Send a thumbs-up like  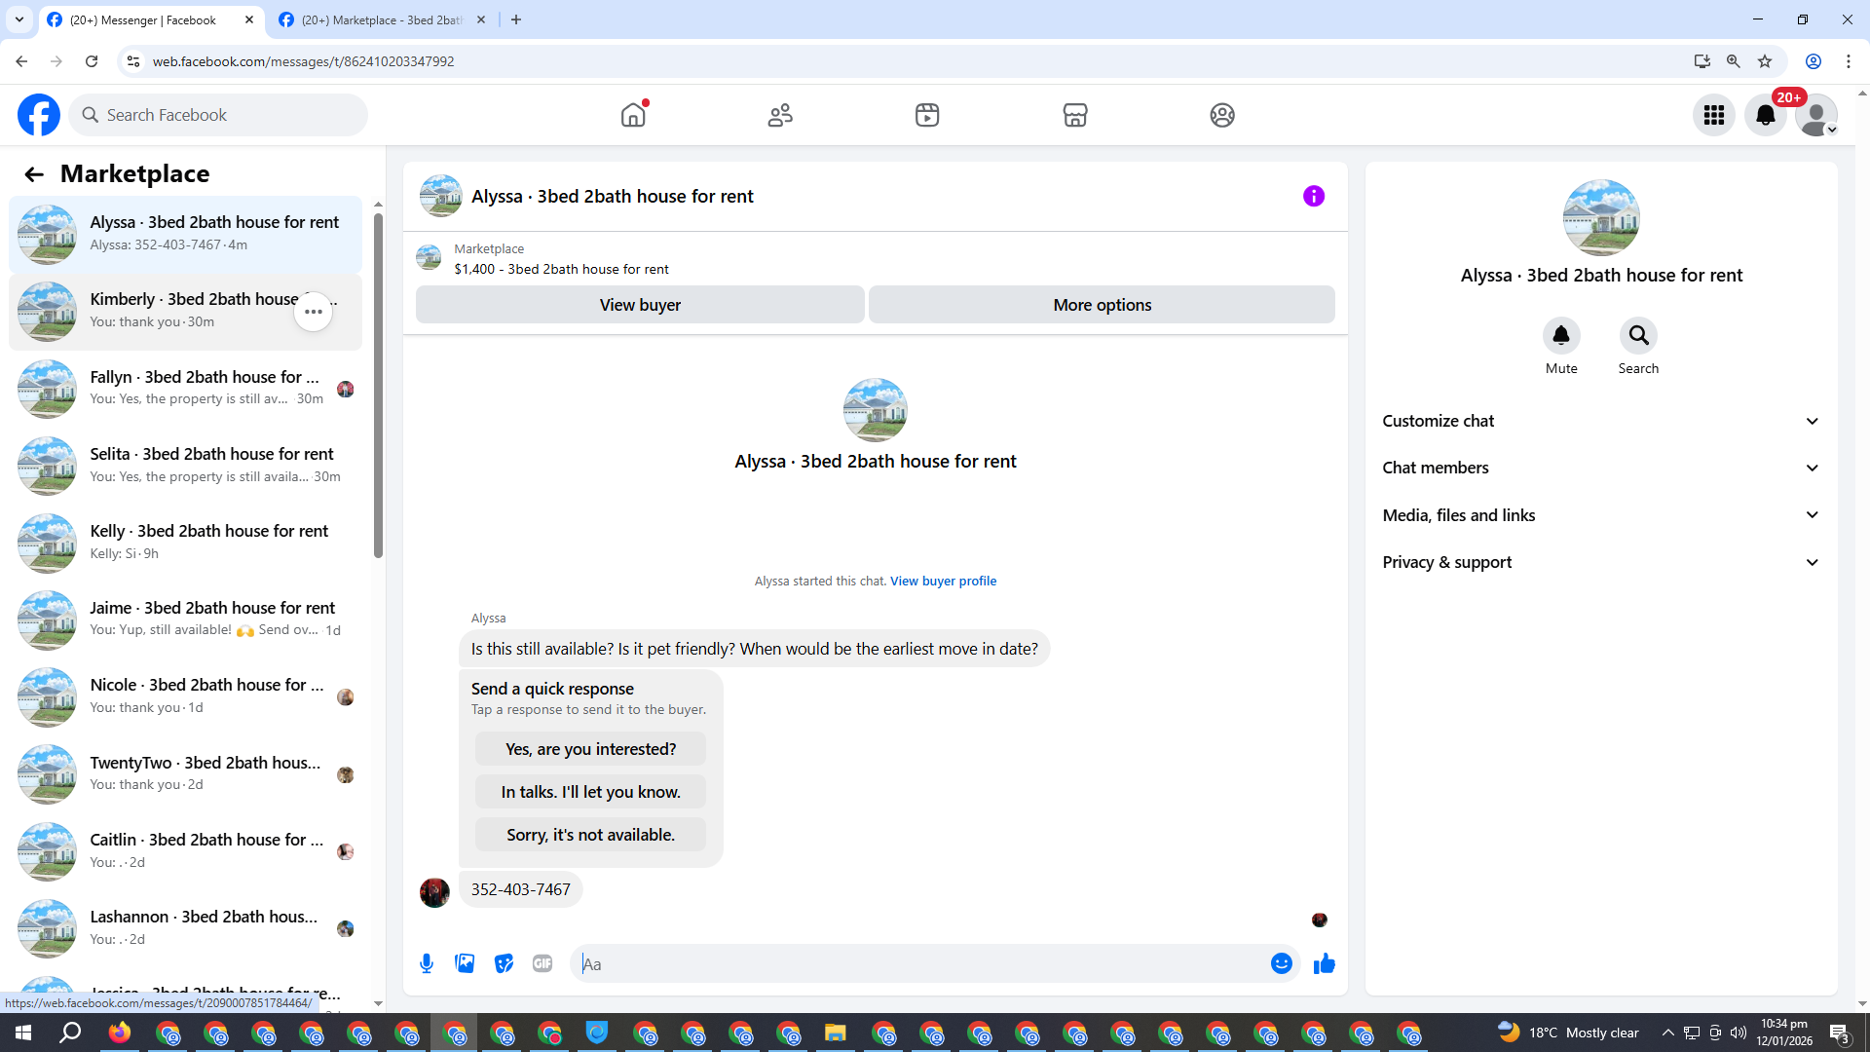click(x=1324, y=963)
